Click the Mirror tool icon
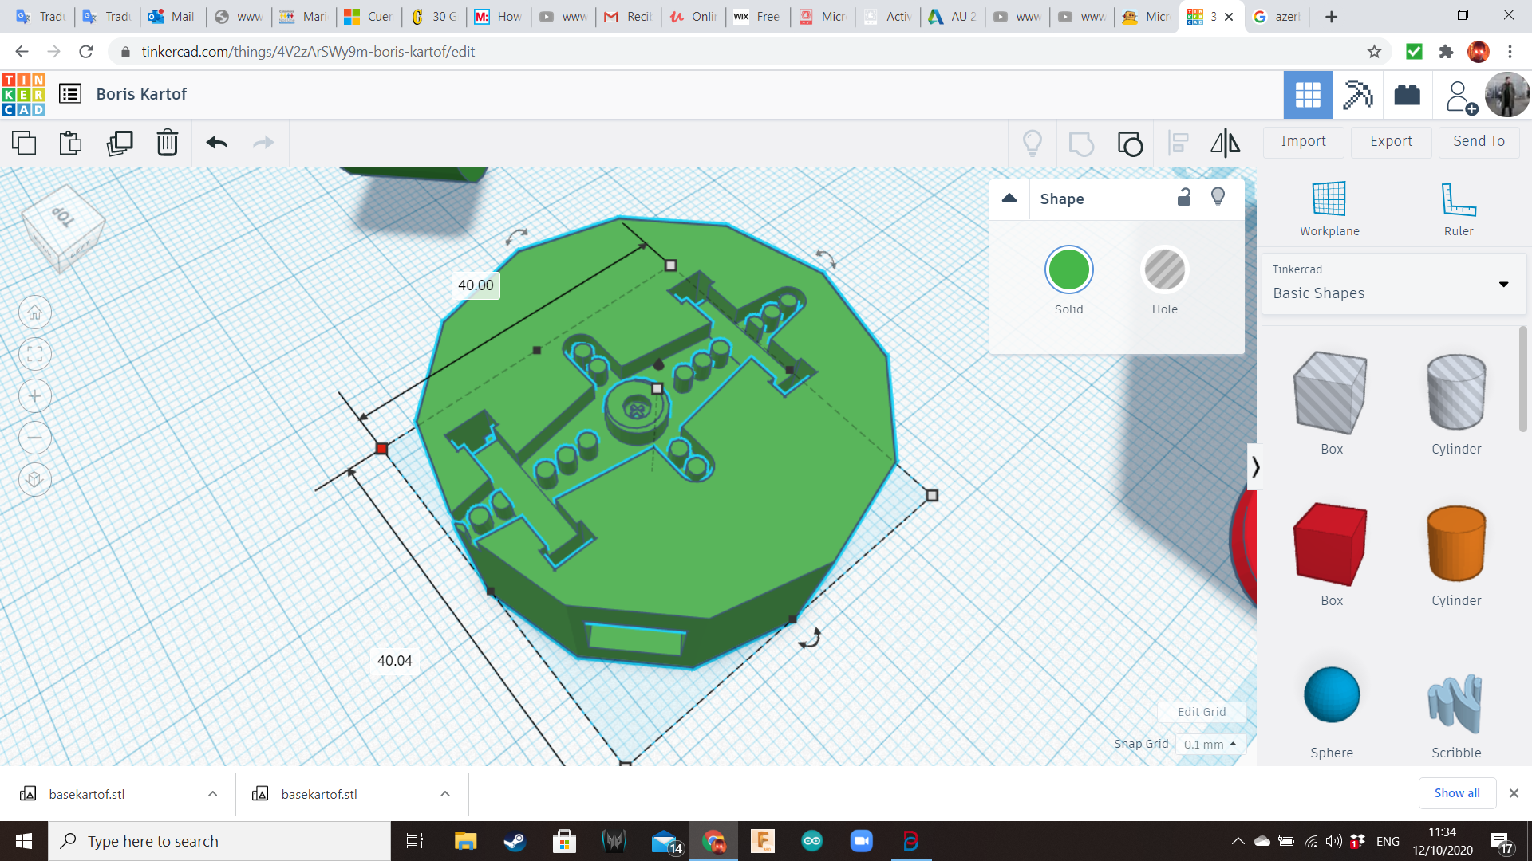 click(x=1225, y=143)
